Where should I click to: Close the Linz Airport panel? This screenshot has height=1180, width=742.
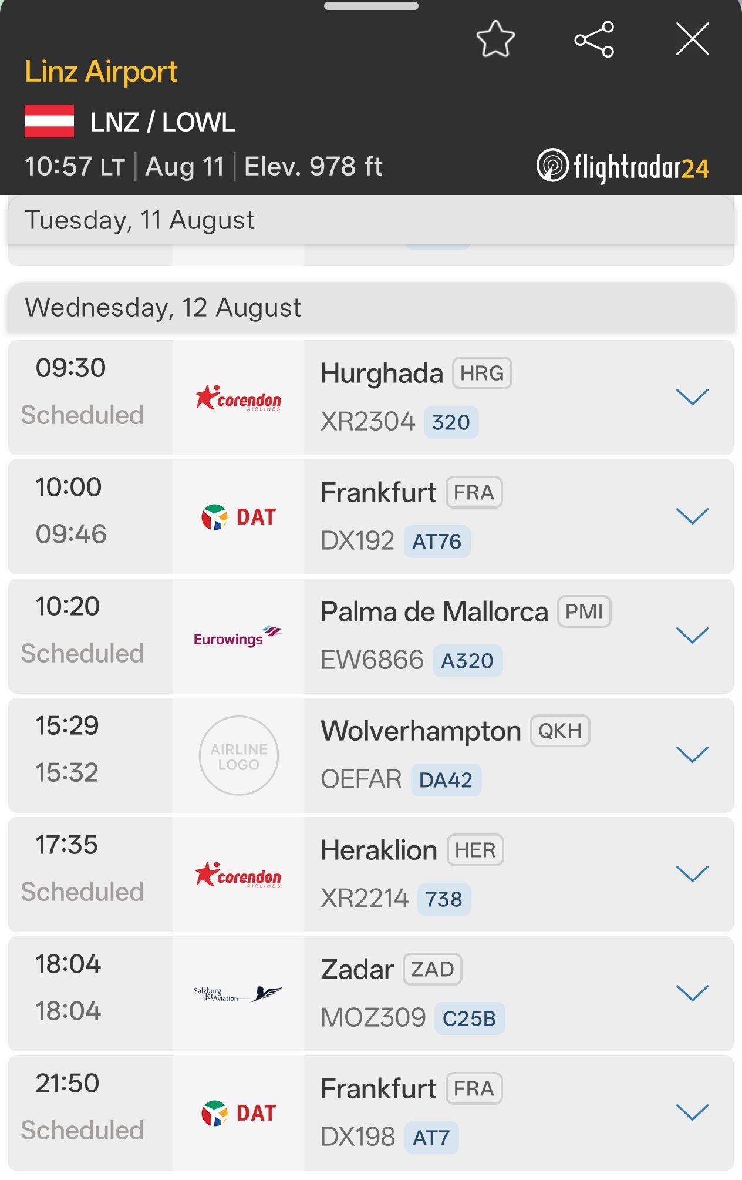(693, 39)
